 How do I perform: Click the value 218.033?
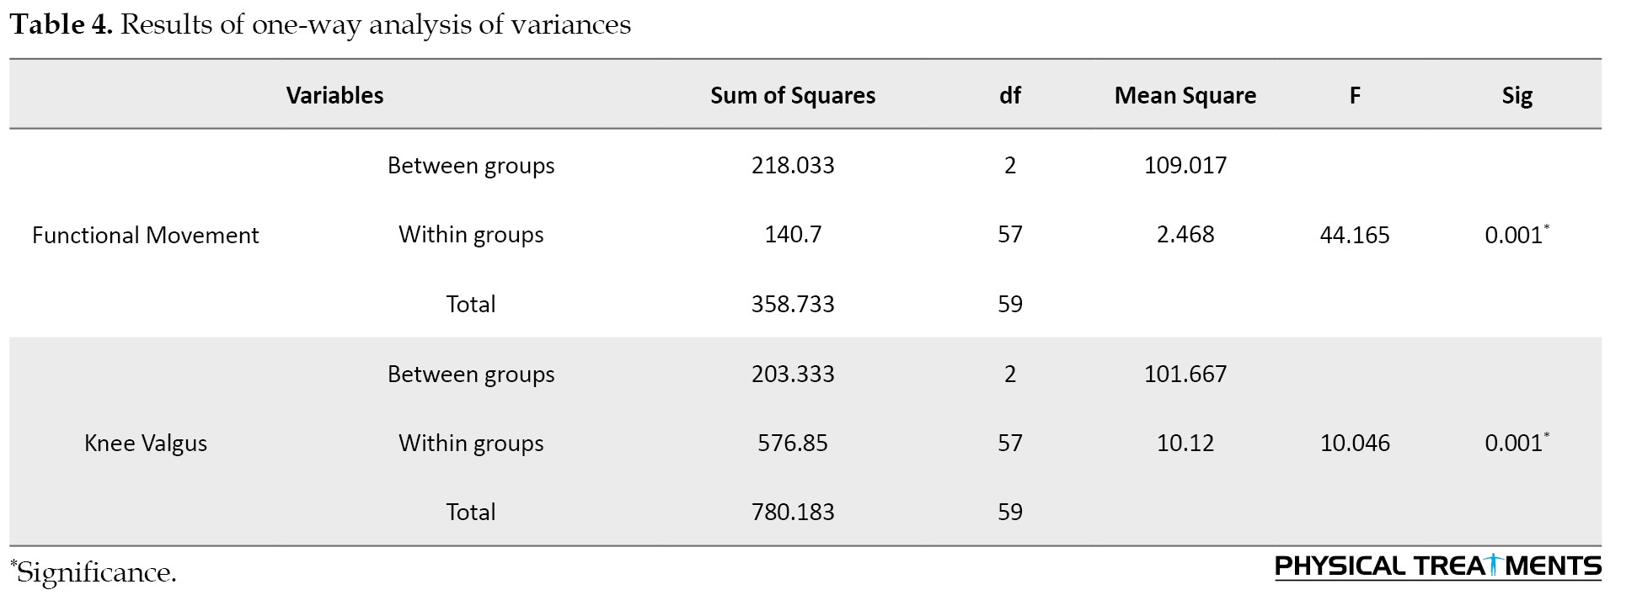[793, 165]
